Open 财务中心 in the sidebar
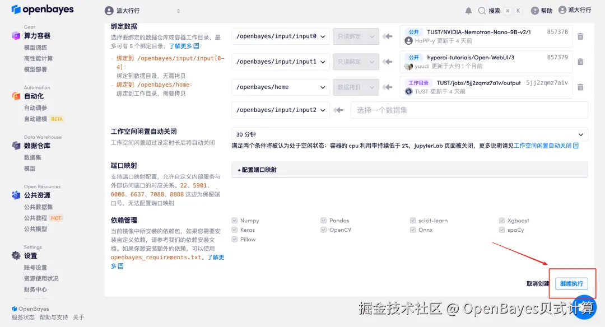This screenshot has height=327, width=605. (35, 289)
